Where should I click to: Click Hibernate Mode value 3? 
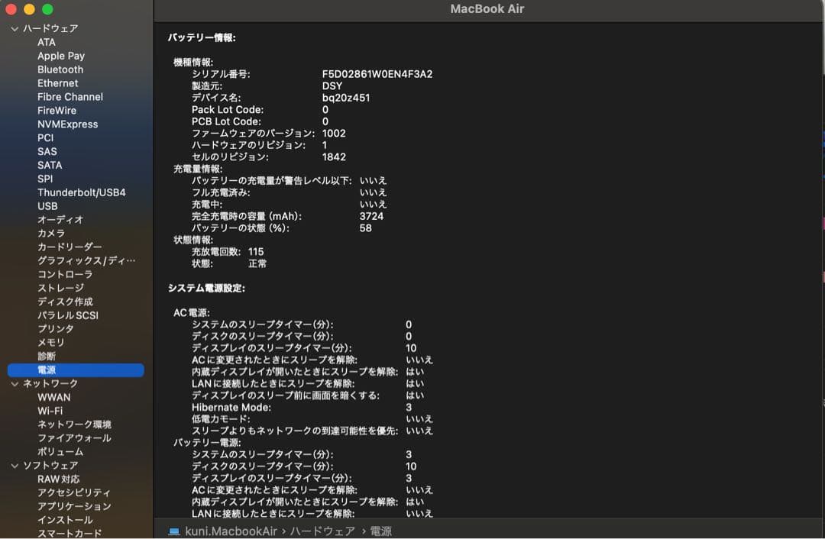409,408
